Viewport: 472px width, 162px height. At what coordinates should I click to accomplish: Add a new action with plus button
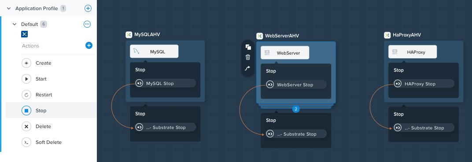pos(89,45)
